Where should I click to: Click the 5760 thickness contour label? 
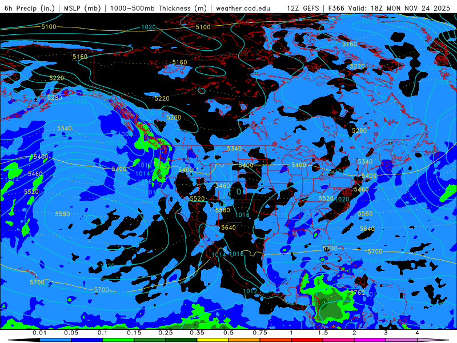[x=358, y=293]
